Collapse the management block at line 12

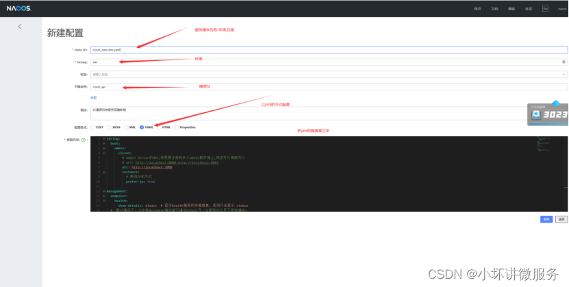104,191
